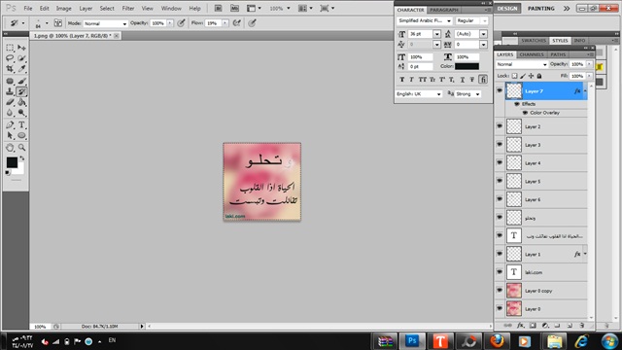Select the Pen tool
Viewport: 622px width, 350px height.
10,125
